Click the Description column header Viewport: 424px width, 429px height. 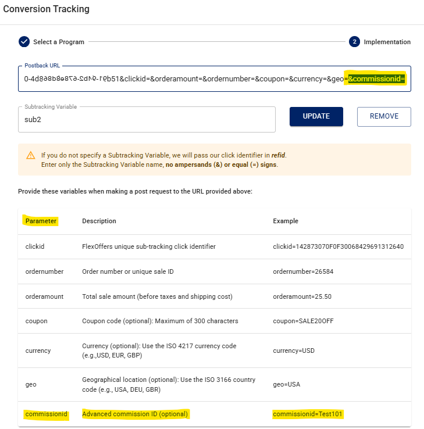click(99, 221)
